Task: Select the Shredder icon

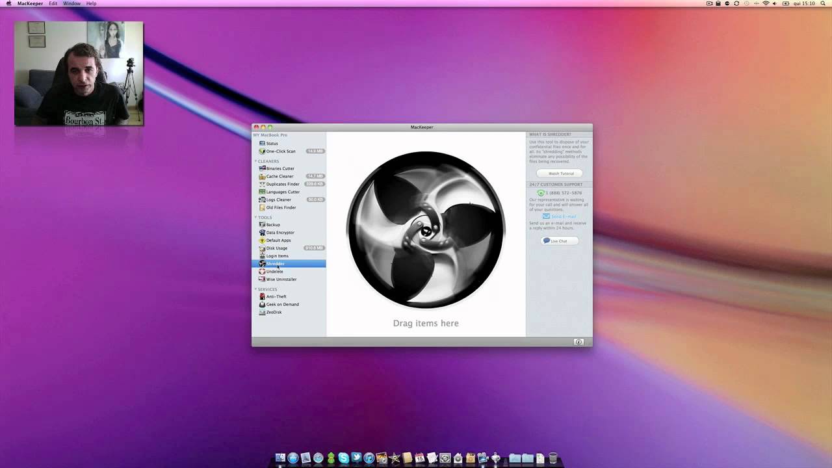Action: (x=262, y=263)
